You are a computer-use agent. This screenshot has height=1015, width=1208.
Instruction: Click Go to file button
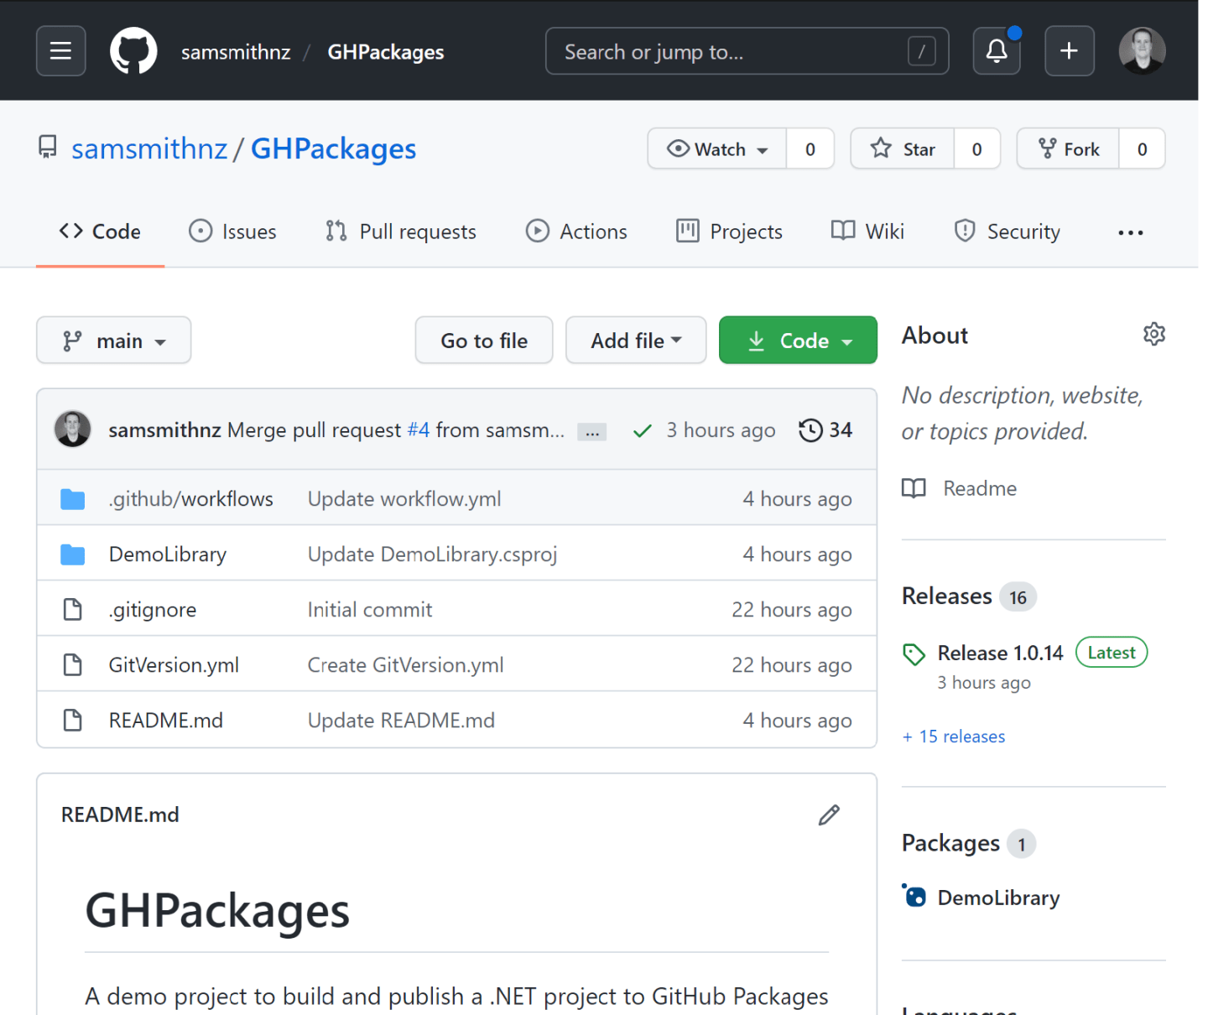(x=484, y=340)
